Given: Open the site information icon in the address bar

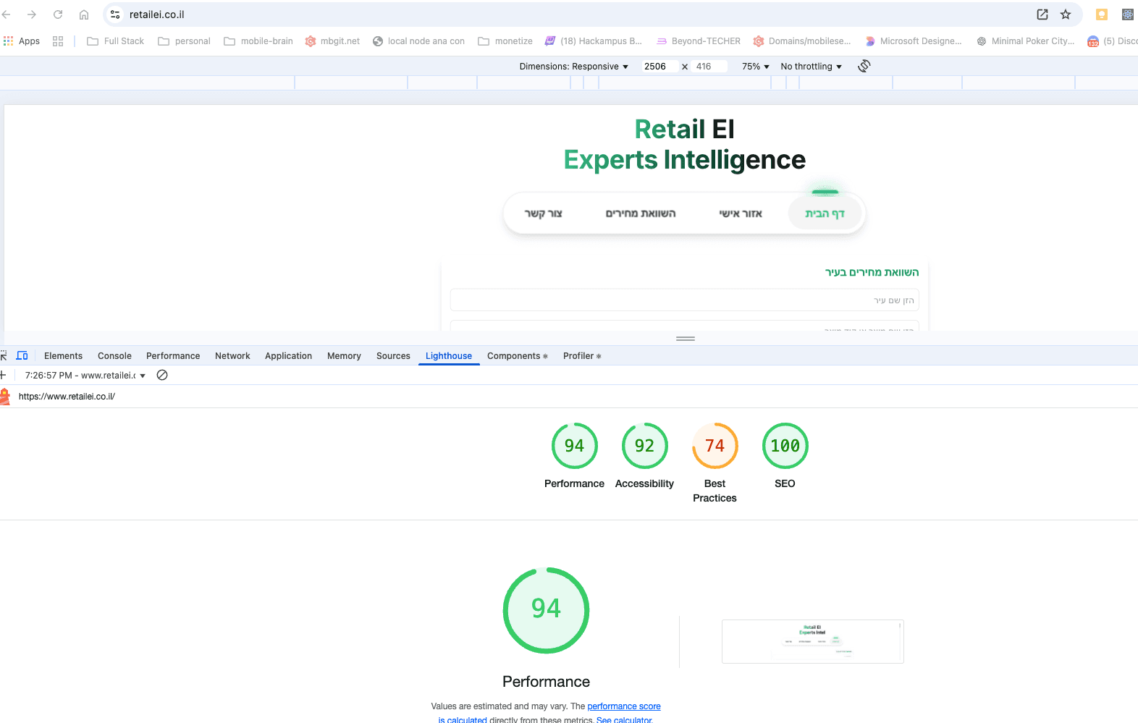Looking at the screenshot, I should (115, 14).
